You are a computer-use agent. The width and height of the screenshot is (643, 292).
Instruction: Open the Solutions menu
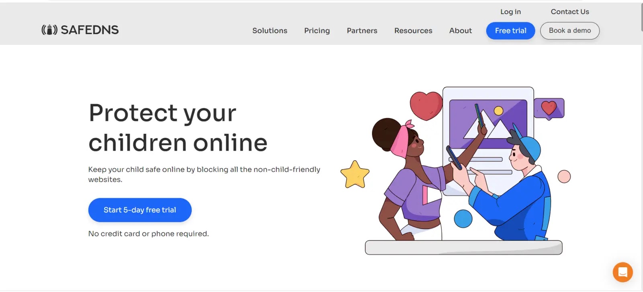click(x=270, y=30)
